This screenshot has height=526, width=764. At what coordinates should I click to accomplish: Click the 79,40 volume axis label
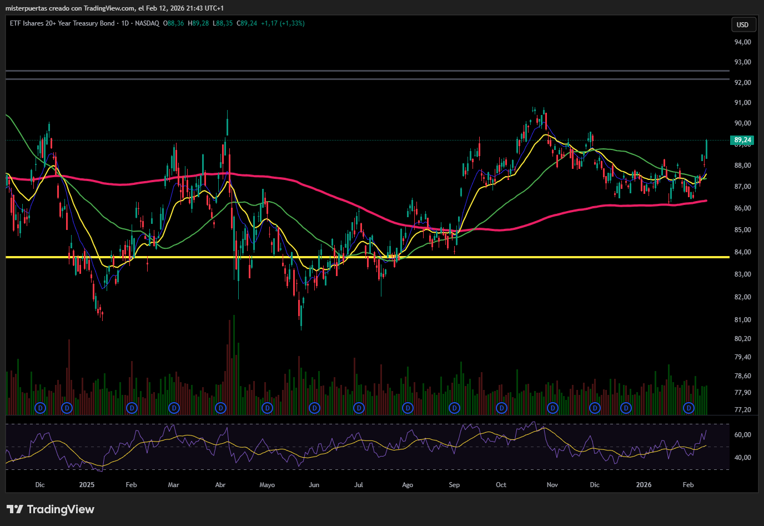pos(742,357)
